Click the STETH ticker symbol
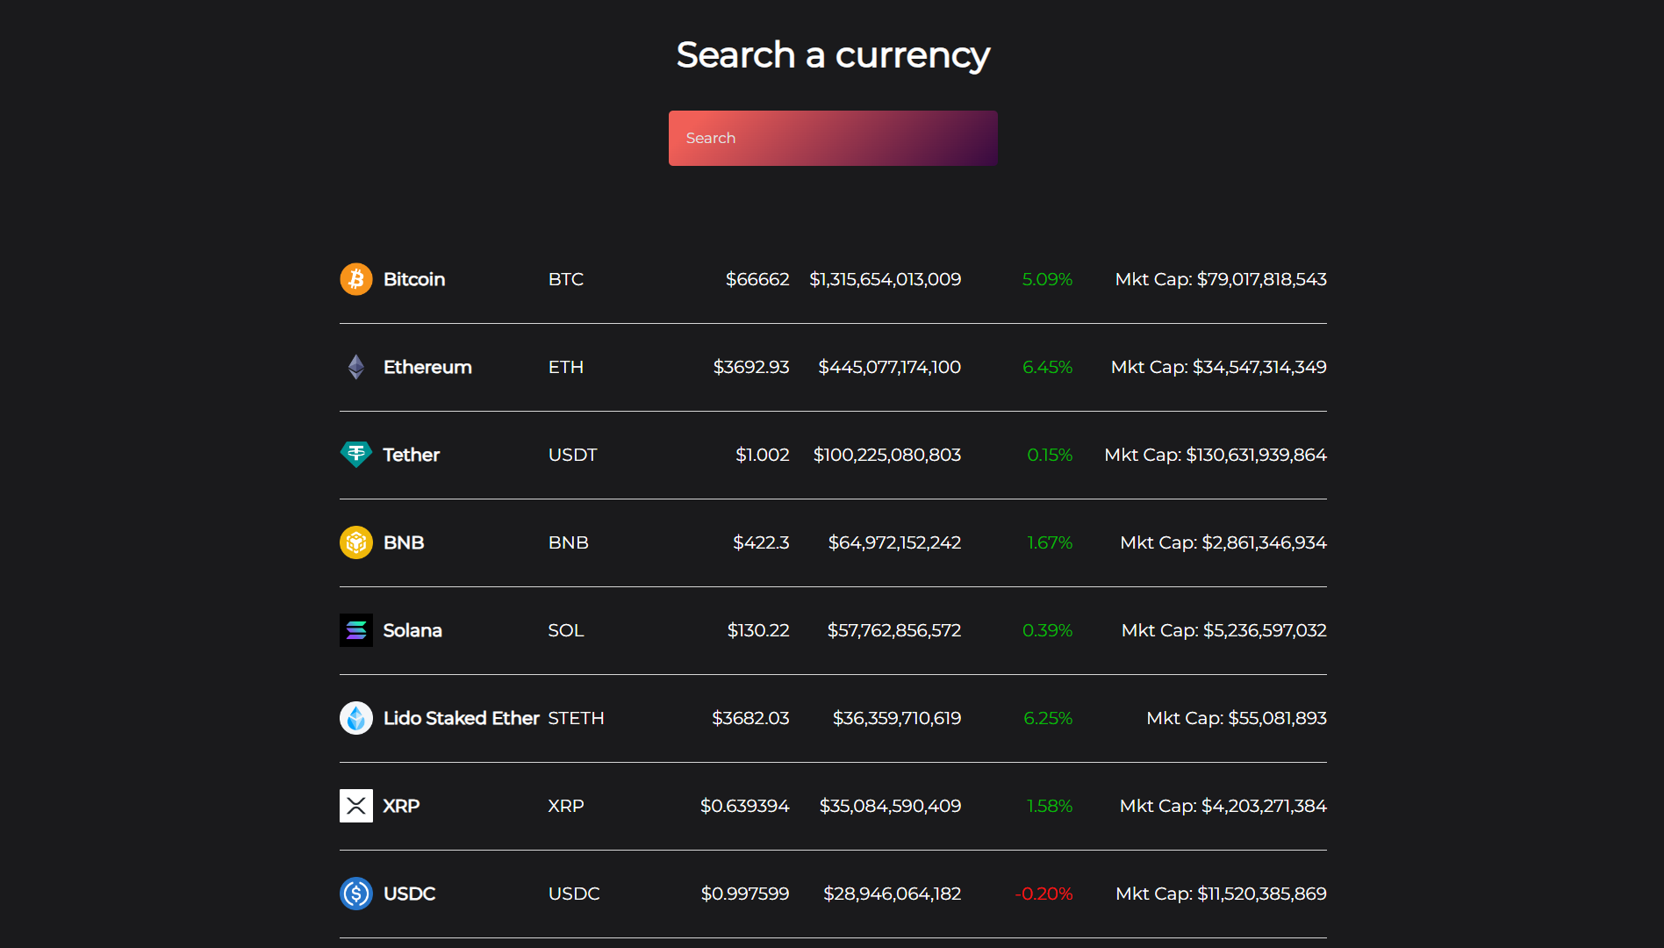 pyautogui.click(x=577, y=718)
